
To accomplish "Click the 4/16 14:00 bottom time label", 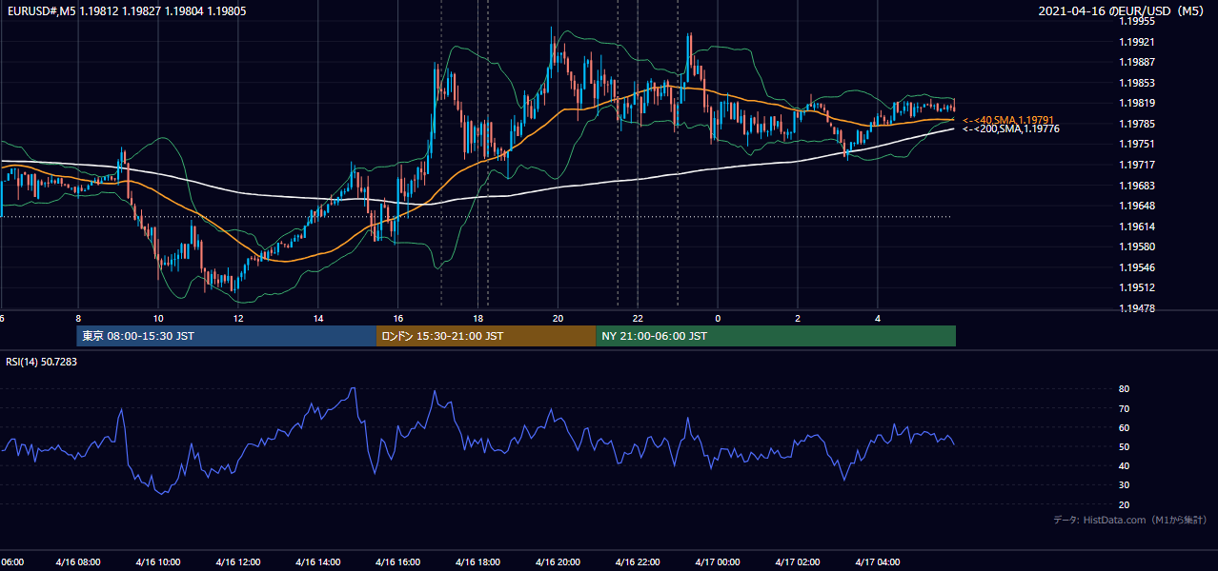I will [317, 562].
